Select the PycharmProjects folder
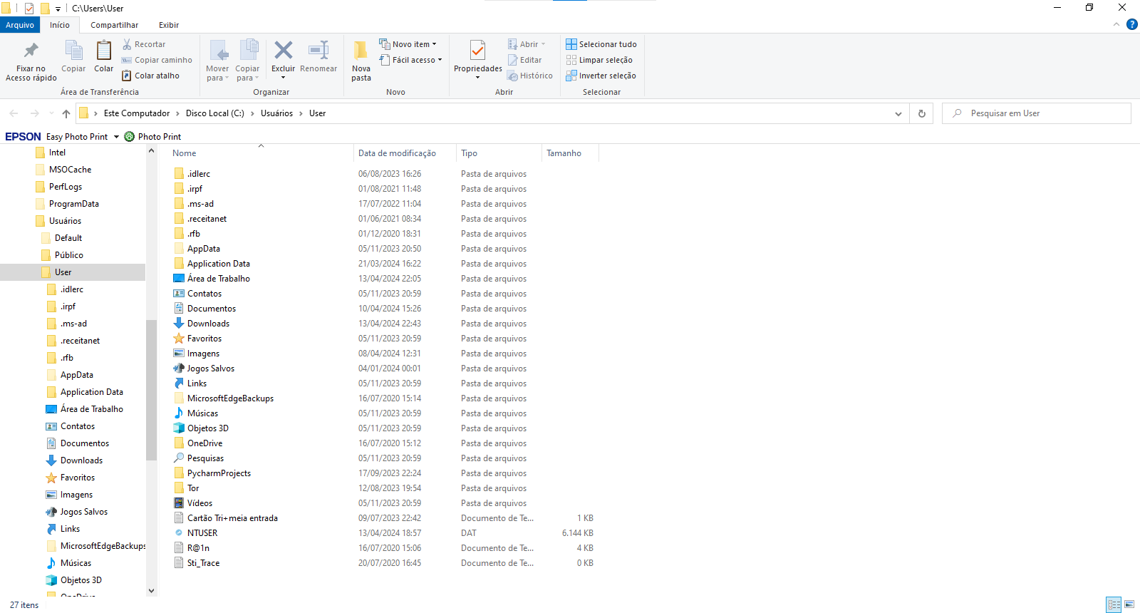Viewport: 1140px width, 613px height. 219,473
